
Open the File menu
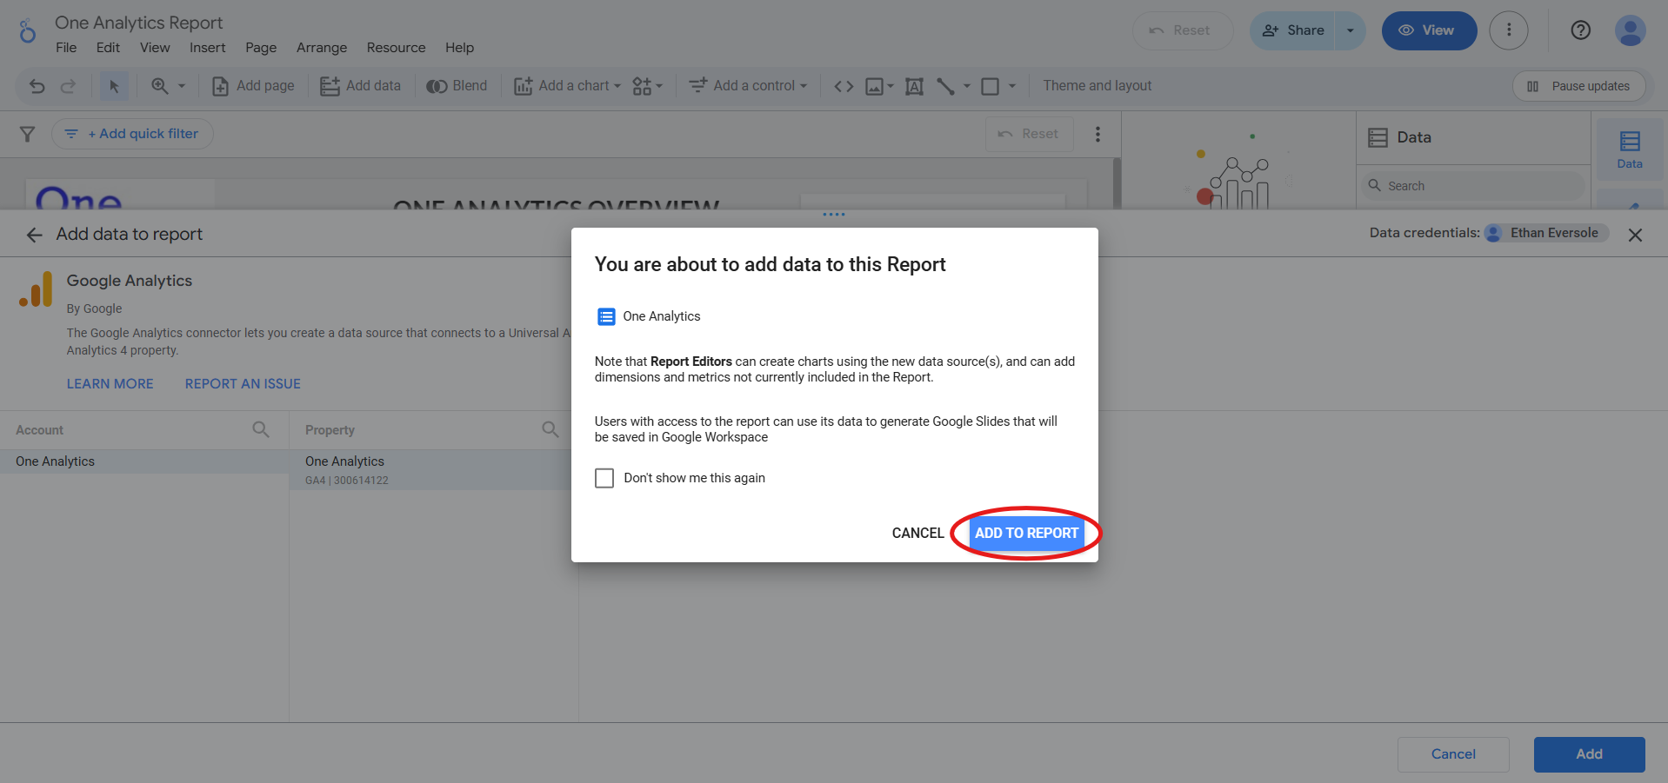click(x=66, y=48)
